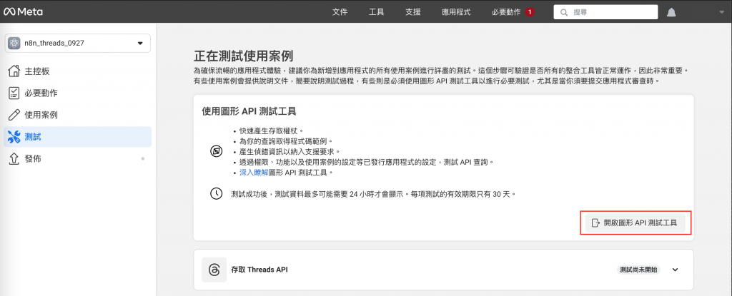Click the magnifier icon in search box
Viewport: 732px width, 296px height.
click(565, 12)
